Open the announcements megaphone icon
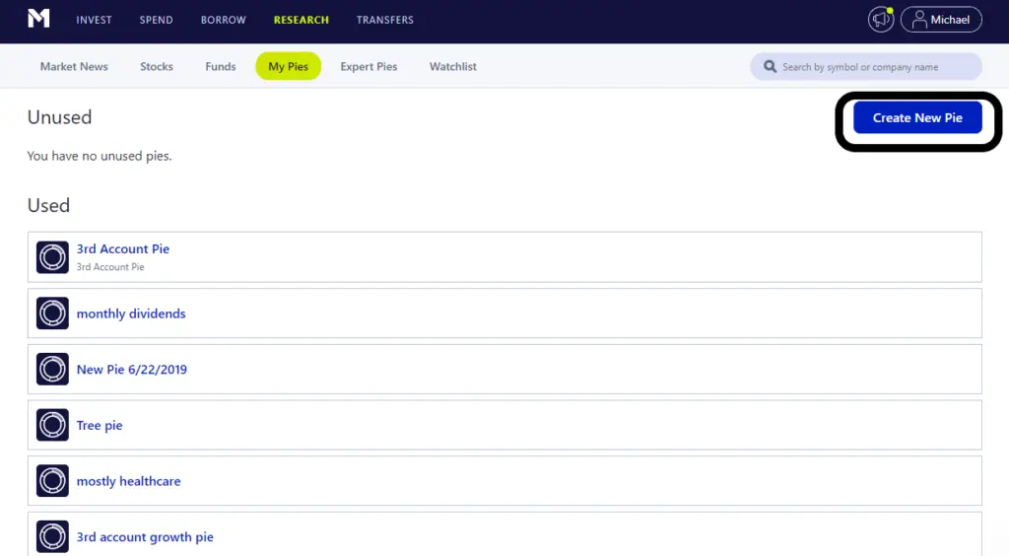 tap(880, 20)
